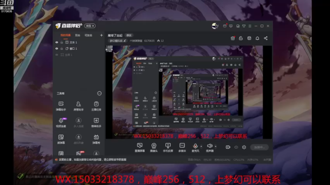Toggle visibility of 窗口 1 layer
Image resolution: width=330 pixels, height=185 pixels.
(x=57, y=49)
